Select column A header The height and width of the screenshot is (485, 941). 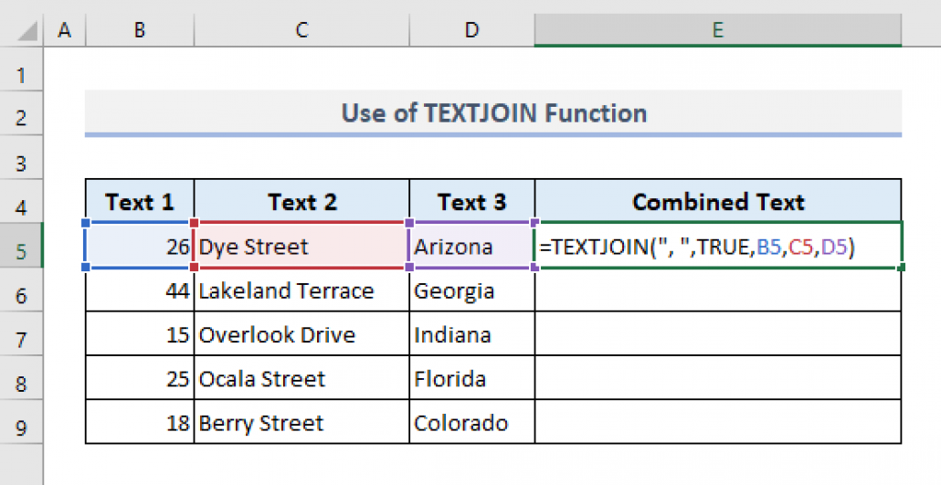click(x=64, y=30)
